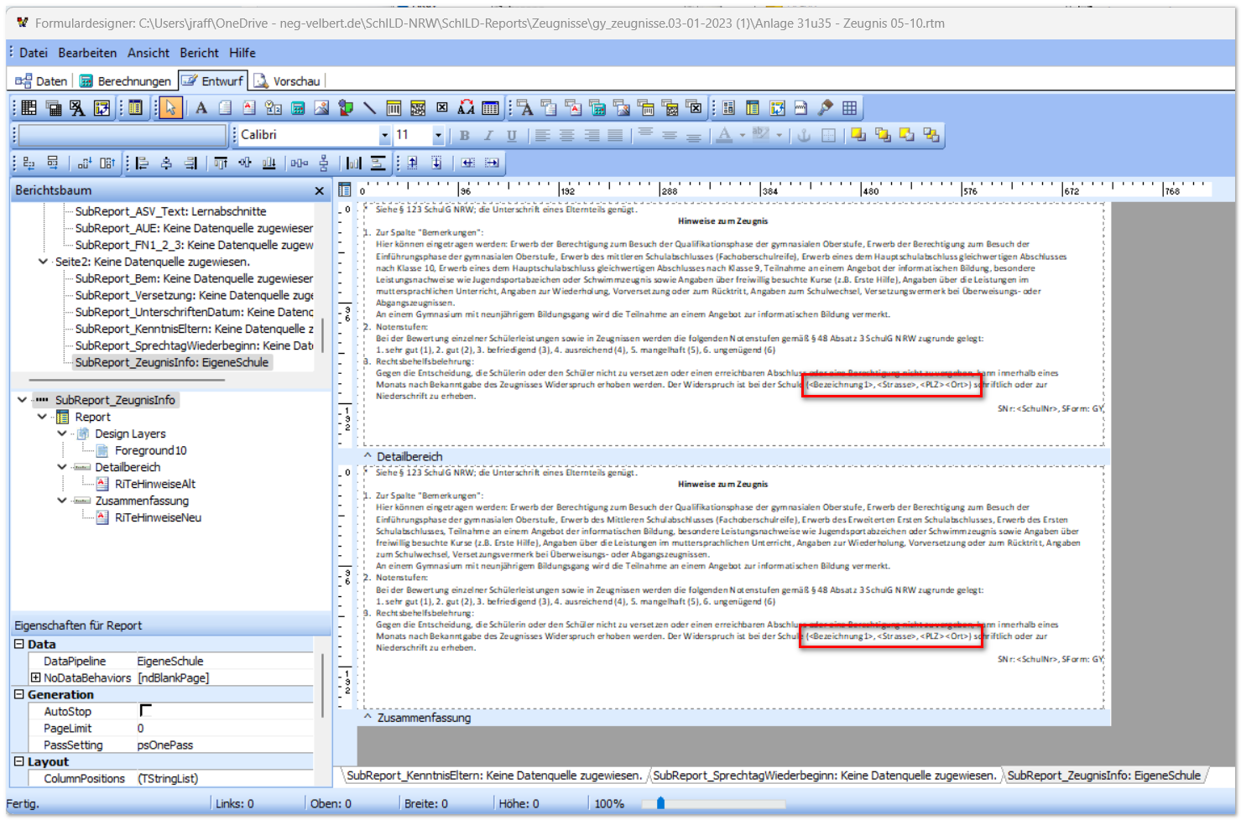Click the Shape component tool icon
Viewport: 1241px width, 820px height.
[346, 108]
